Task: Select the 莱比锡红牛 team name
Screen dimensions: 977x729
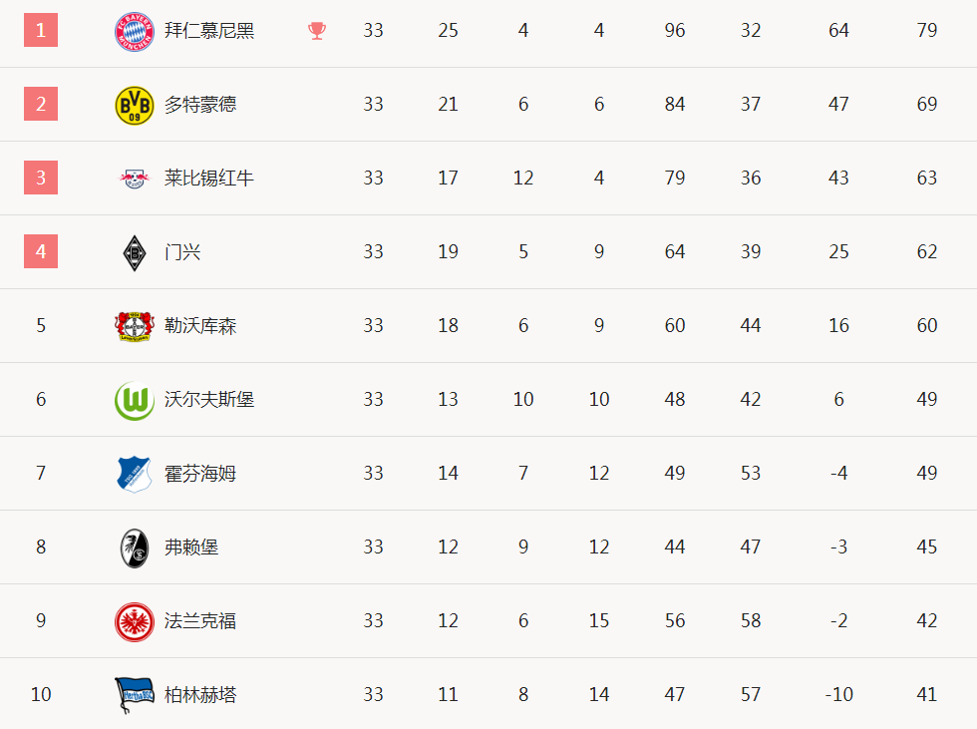Action: tap(209, 179)
